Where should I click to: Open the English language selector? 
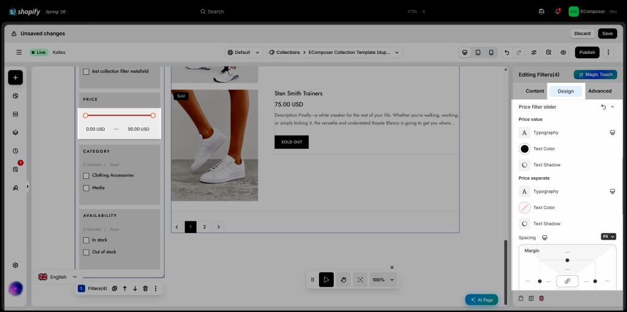click(59, 277)
